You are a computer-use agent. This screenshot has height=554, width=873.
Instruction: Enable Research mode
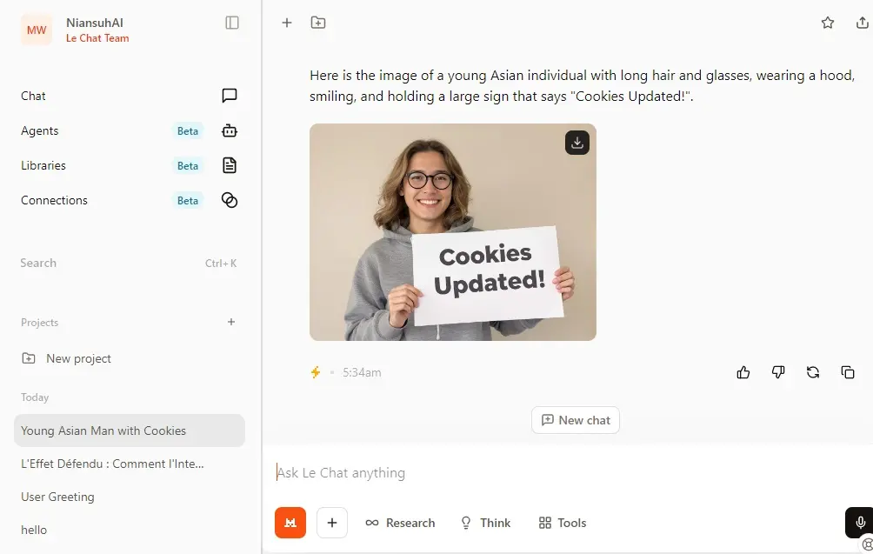click(400, 523)
